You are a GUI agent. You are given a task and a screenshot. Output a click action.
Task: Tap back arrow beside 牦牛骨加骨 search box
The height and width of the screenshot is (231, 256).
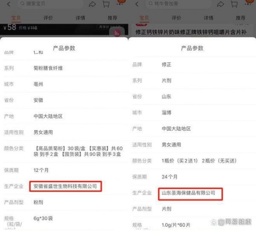tap(137, 4)
